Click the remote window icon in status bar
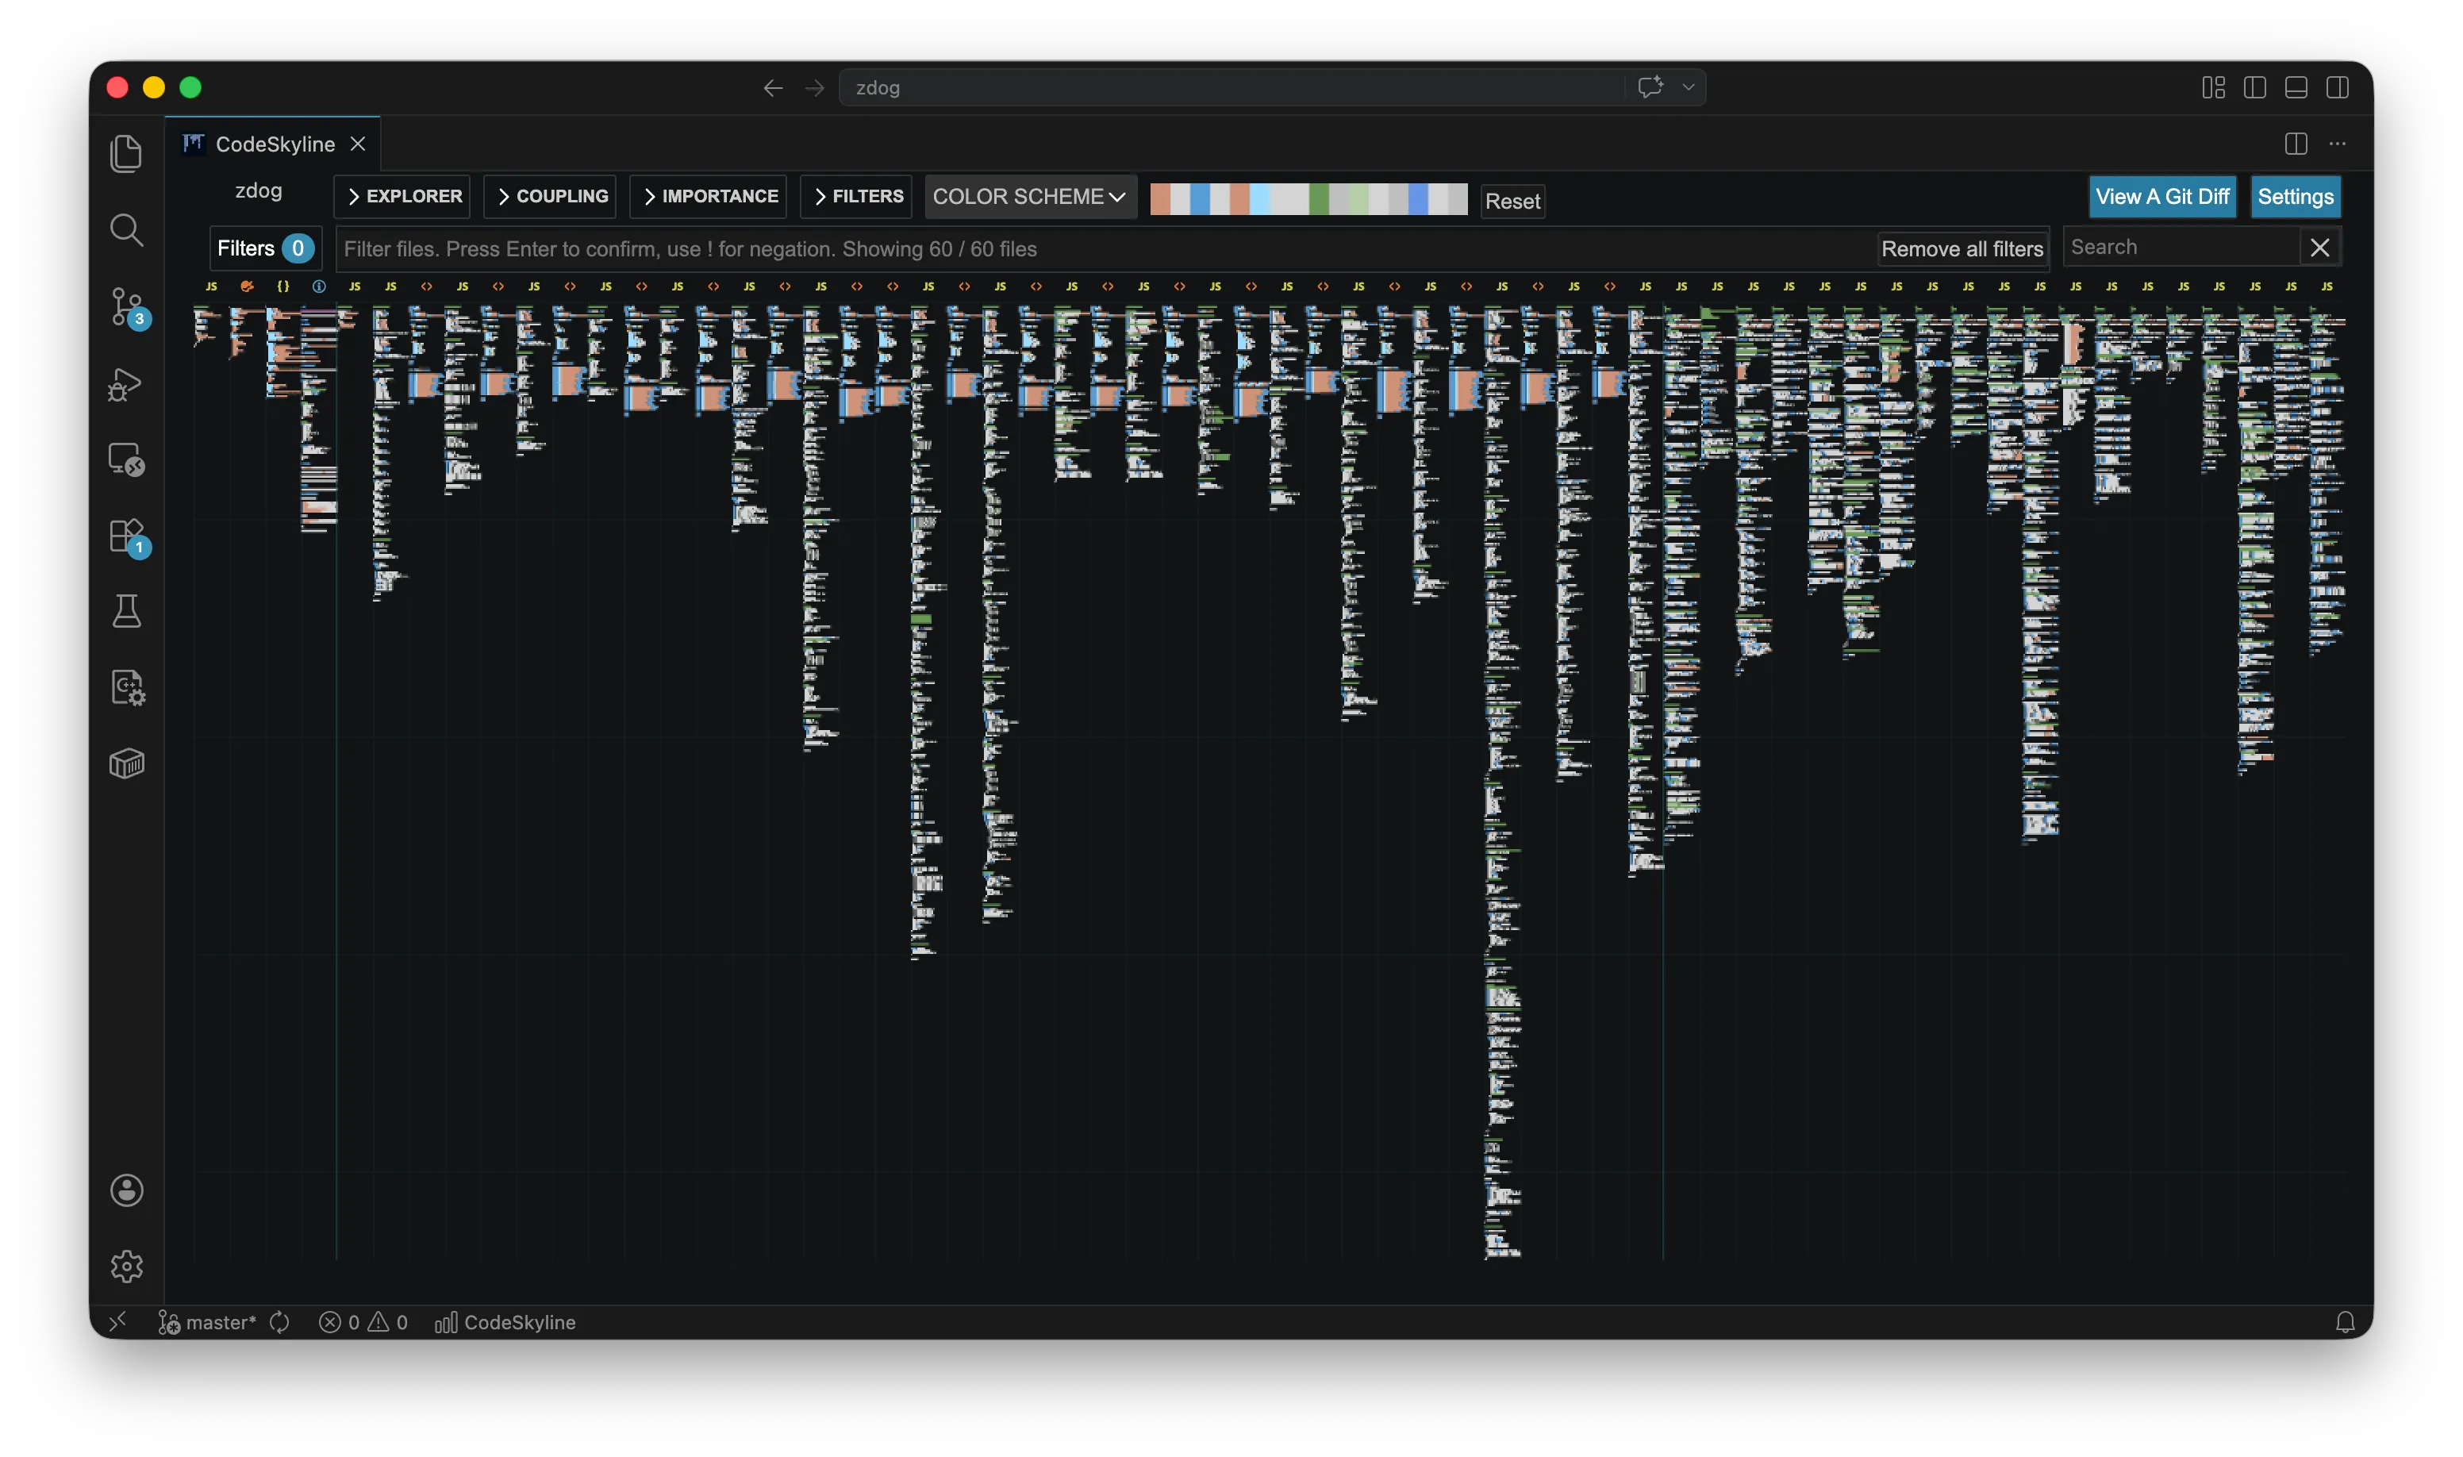 pyautogui.click(x=117, y=1321)
